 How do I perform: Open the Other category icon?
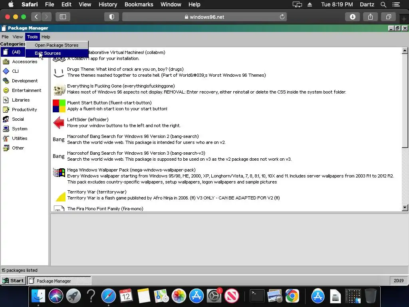point(6,148)
